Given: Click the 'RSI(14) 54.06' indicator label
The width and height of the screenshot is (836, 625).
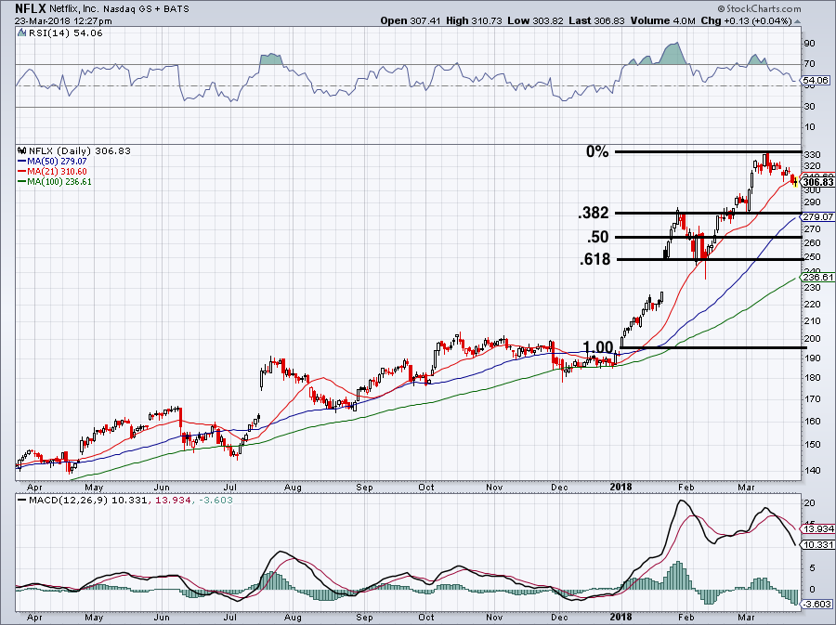Looking at the screenshot, I should point(66,33).
